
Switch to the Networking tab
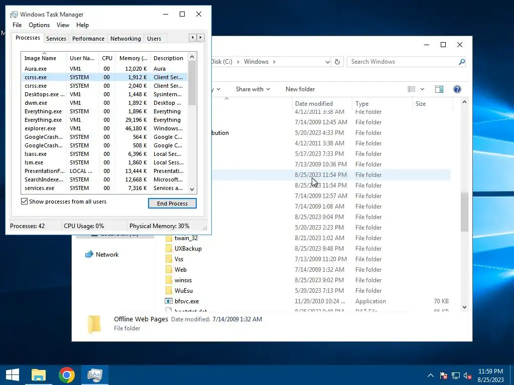coord(125,39)
